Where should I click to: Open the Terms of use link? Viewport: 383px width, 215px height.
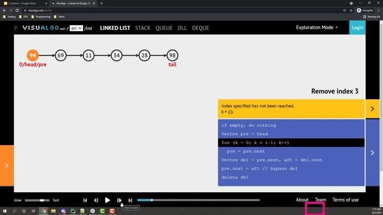(345, 200)
